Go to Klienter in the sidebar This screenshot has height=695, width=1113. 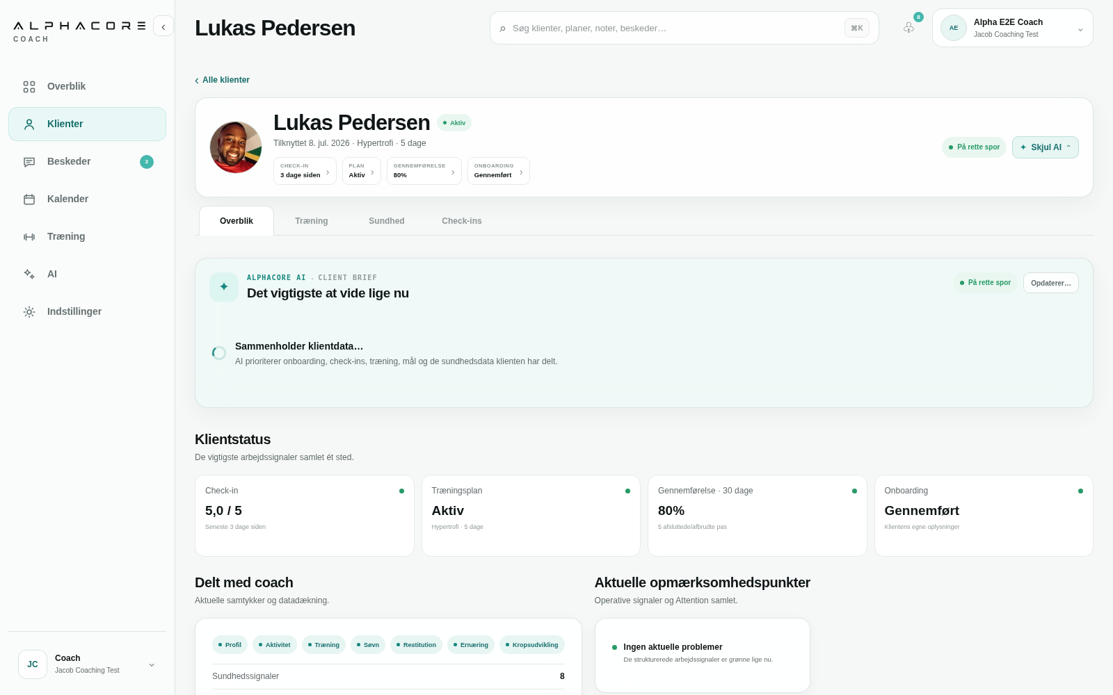(x=87, y=124)
